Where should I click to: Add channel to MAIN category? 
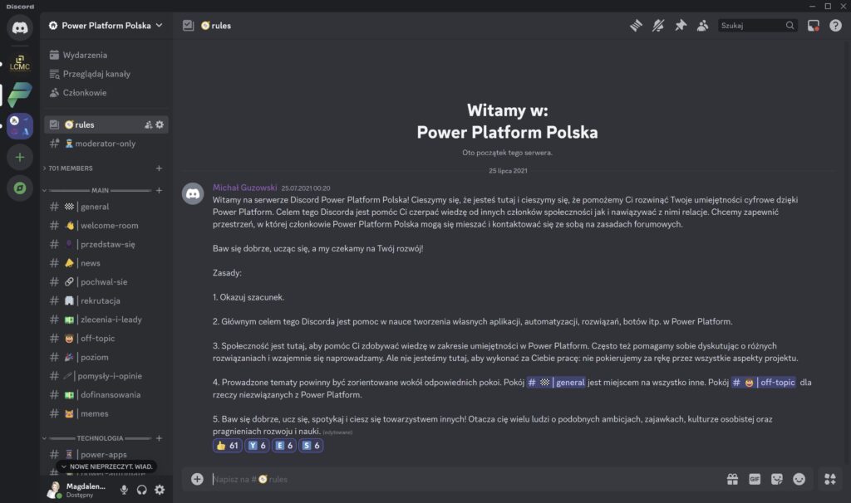[x=159, y=190]
